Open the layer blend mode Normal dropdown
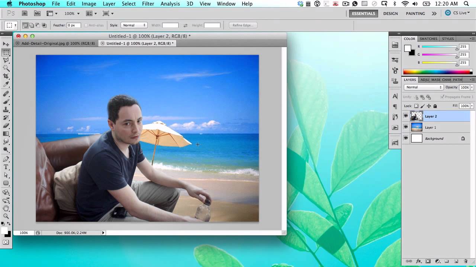Screen dimensions: 476x267 423,87
